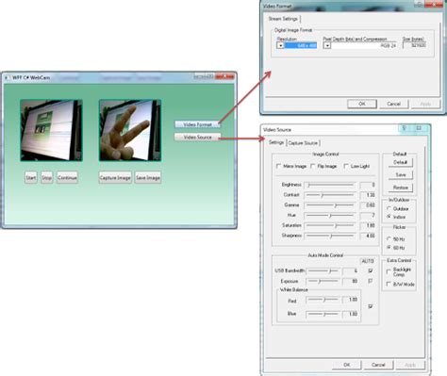This screenshot has width=447, height=376.
Task: Click the Save Image button
Action: [x=148, y=178]
